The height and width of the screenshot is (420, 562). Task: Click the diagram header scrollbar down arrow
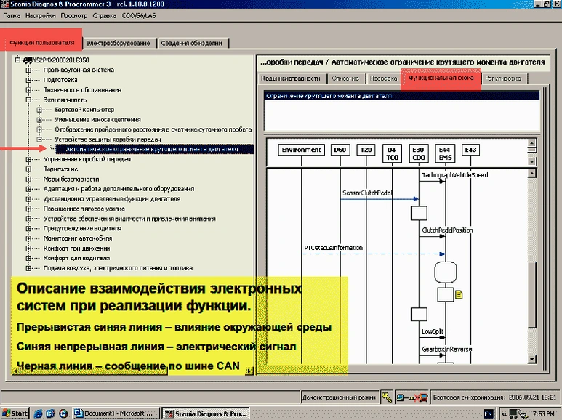[x=531, y=162]
